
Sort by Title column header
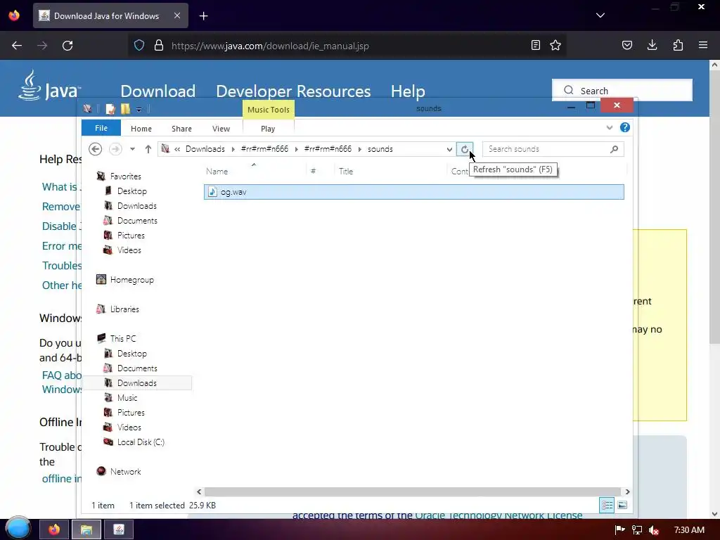point(346,172)
